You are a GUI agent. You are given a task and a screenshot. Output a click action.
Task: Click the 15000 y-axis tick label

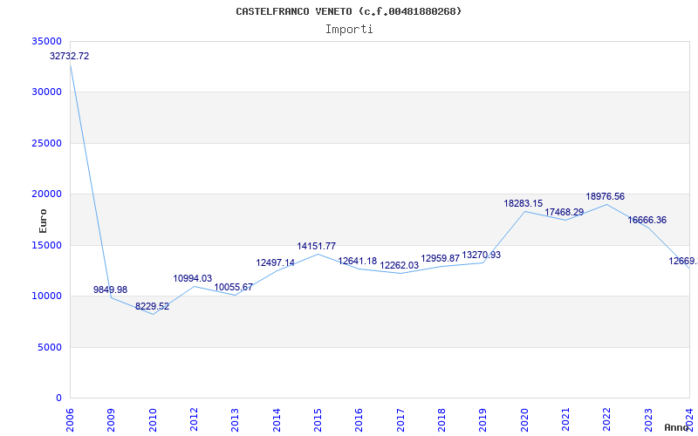click(47, 245)
